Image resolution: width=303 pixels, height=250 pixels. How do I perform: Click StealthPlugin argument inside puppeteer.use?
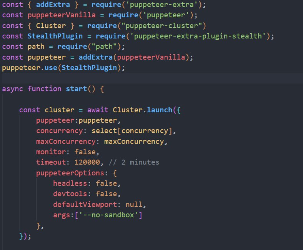89,68
